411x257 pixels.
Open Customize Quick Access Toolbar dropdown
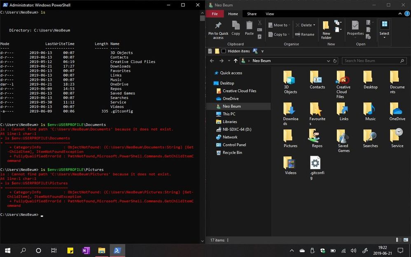tap(262, 51)
